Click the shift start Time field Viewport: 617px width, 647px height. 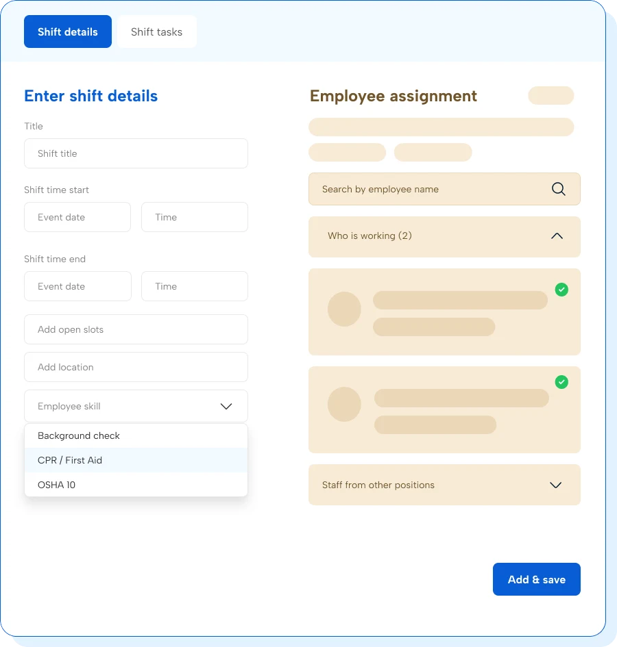click(195, 217)
